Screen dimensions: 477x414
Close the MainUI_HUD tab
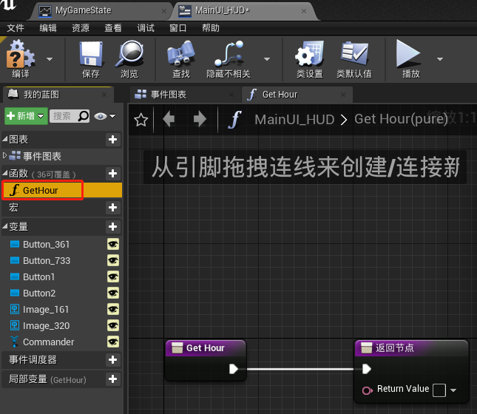[304, 11]
